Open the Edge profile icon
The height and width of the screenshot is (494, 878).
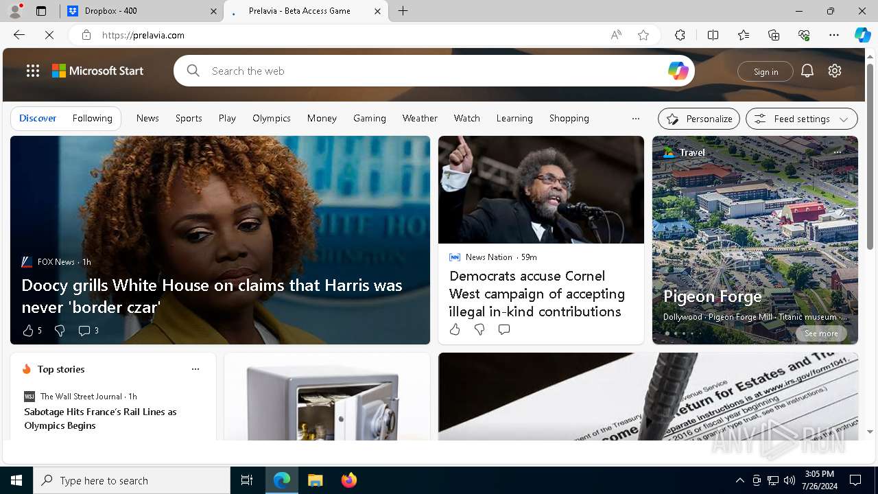(15, 11)
